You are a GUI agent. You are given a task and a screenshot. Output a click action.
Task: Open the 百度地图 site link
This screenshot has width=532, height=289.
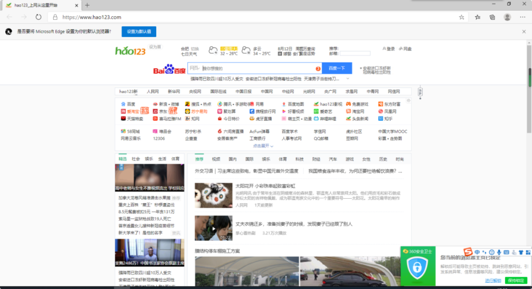click(293, 104)
